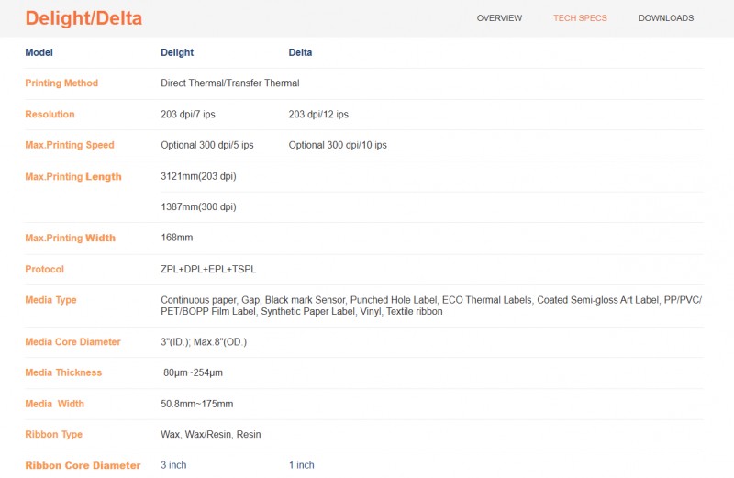Click the Max.Printing Speed label
This screenshot has height=478, width=734.
(x=70, y=145)
